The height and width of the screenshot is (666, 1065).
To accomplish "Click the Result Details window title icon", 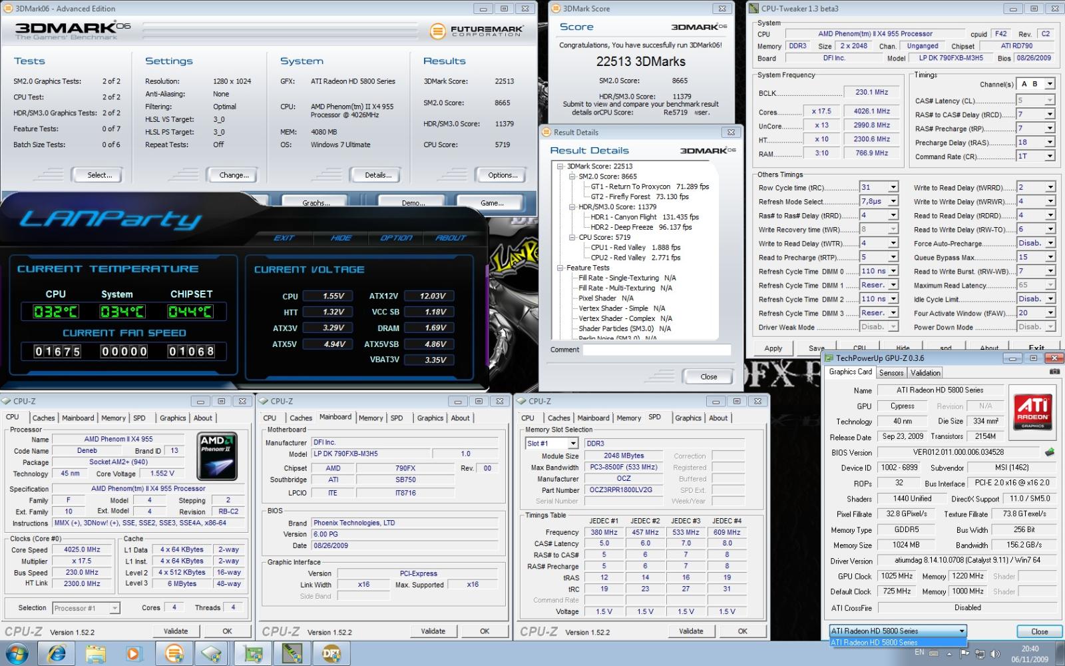I will [x=546, y=132].
